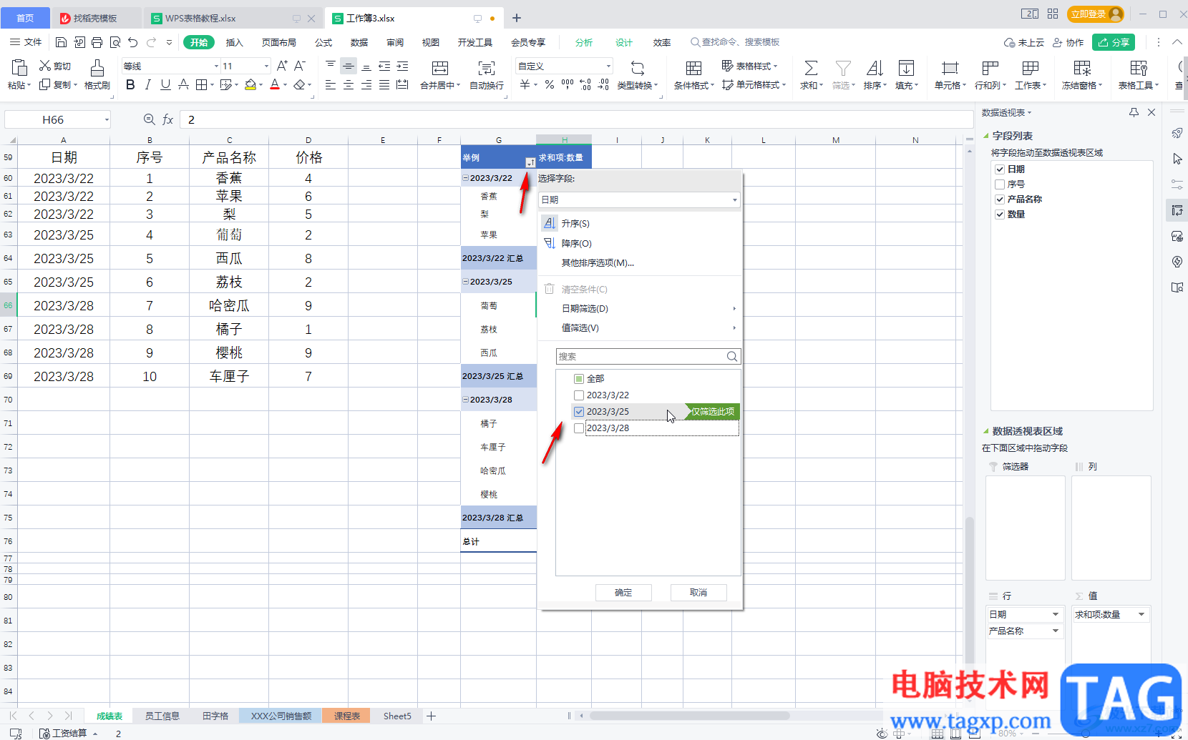Check the 2023/3/22 filter checkbox
Viewport: 1188px width, 740px height.
[x=579, y=395]
